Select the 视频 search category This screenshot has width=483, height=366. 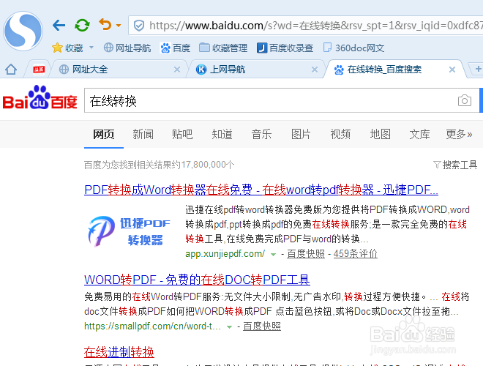point(340,134)
